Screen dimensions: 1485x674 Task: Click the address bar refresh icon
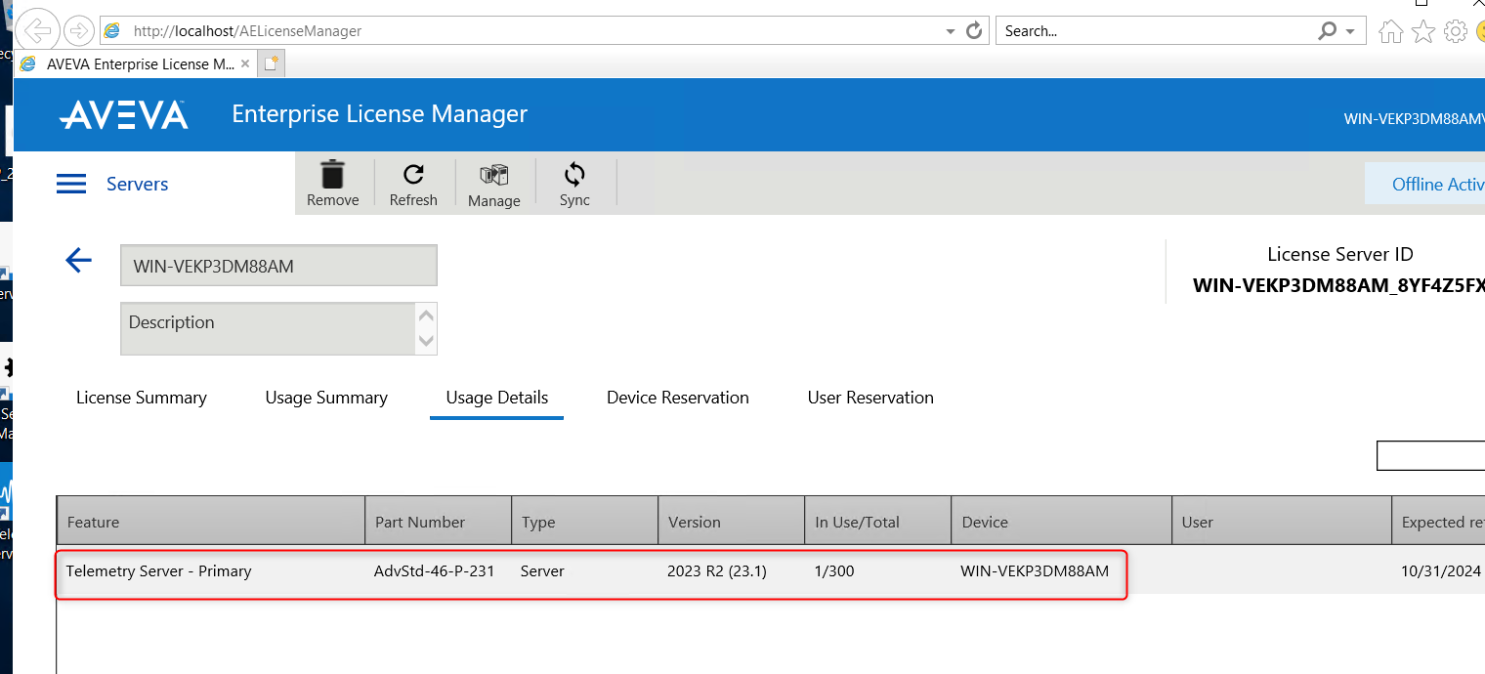click(x=974, y=31)
